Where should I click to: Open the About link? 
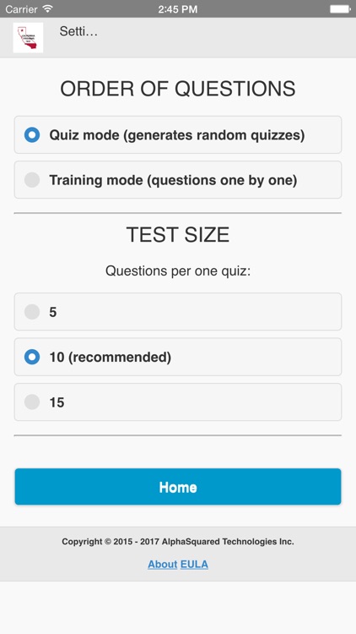click(162, 564)
